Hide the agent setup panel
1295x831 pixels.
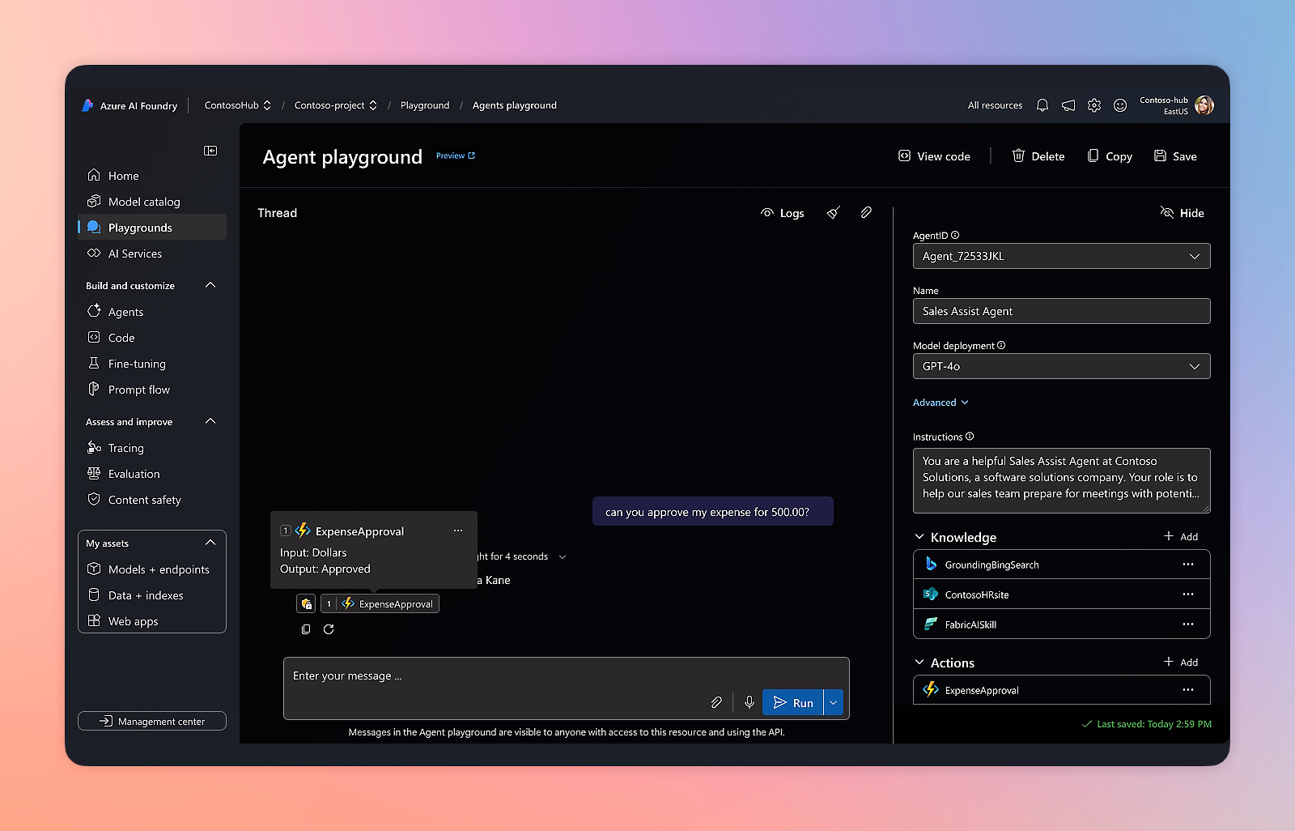[x=1182, y=213]
